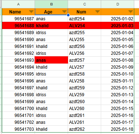The width and height of the screenshot is (139, 134).
Task: Select cell 96541693
Action: click(x=18, y=60)
